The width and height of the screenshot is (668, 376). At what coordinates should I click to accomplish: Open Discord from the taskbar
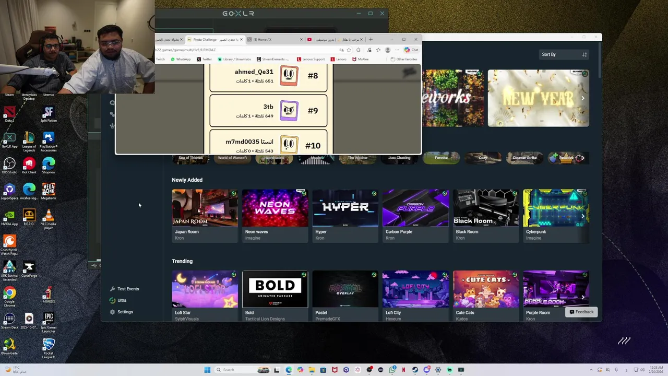pos(426,370)
